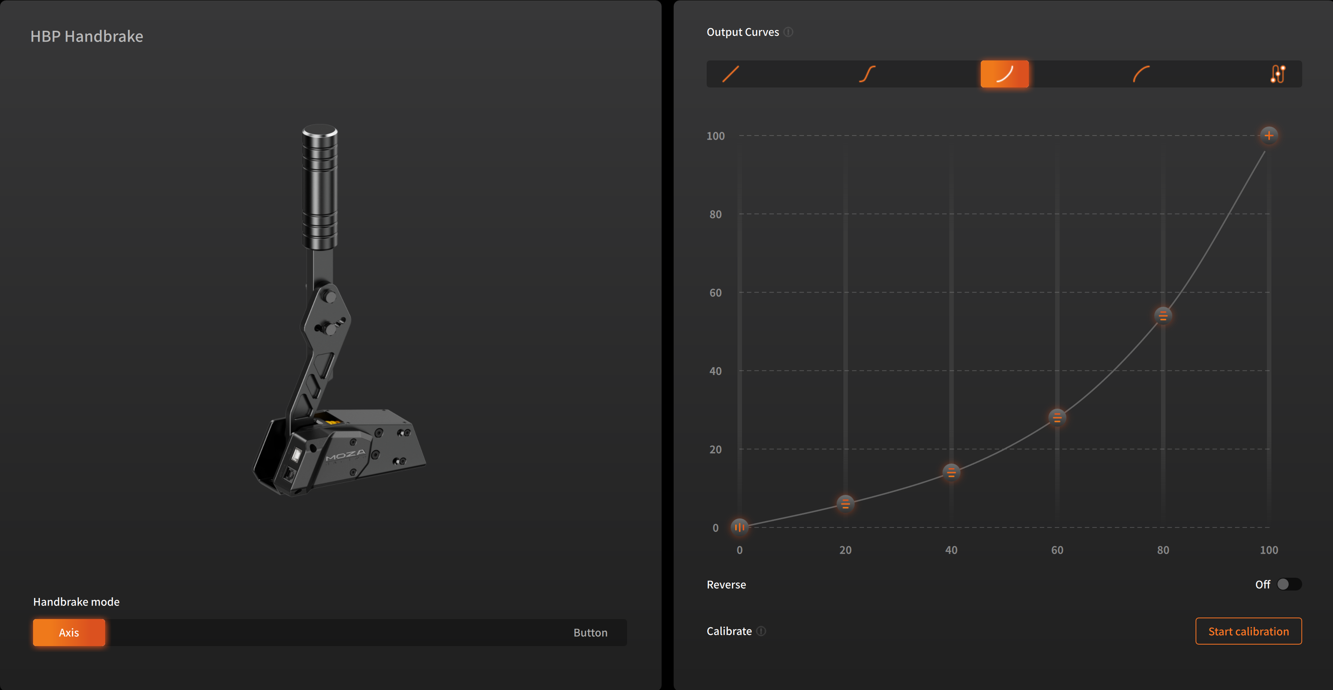Switch handbrake mode to Axis
Screen dimensions: 1333x690
[69, 633]
